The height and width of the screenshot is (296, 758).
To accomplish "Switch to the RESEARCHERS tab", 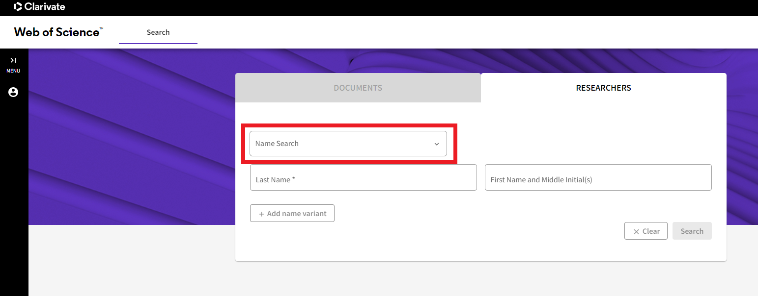I will pyautogui.click(x=604, y=88).
